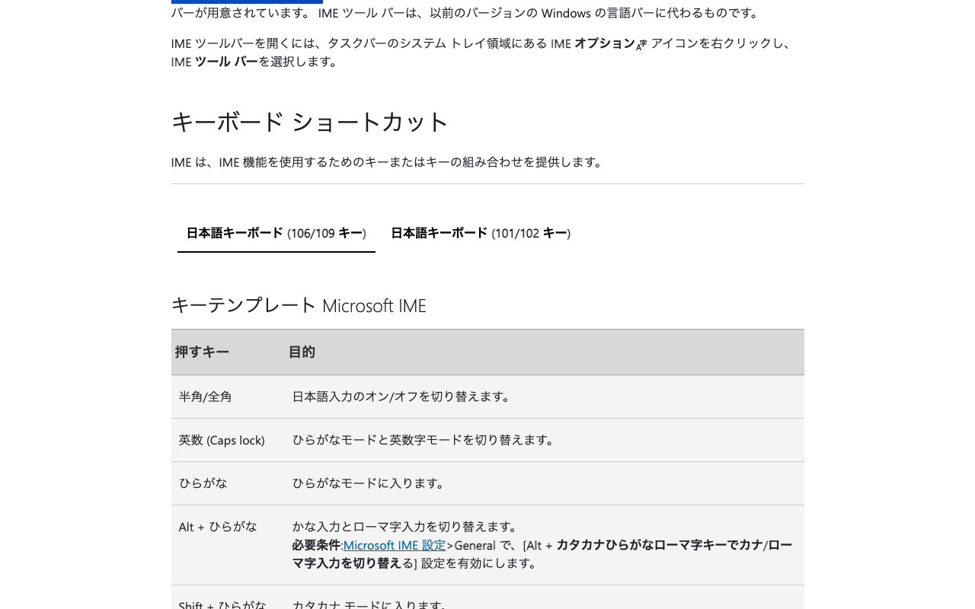This screenshot has width=975, height=609.
Task: Select the 英数 (Caps lock) key cell
Action: click(222, 440)
